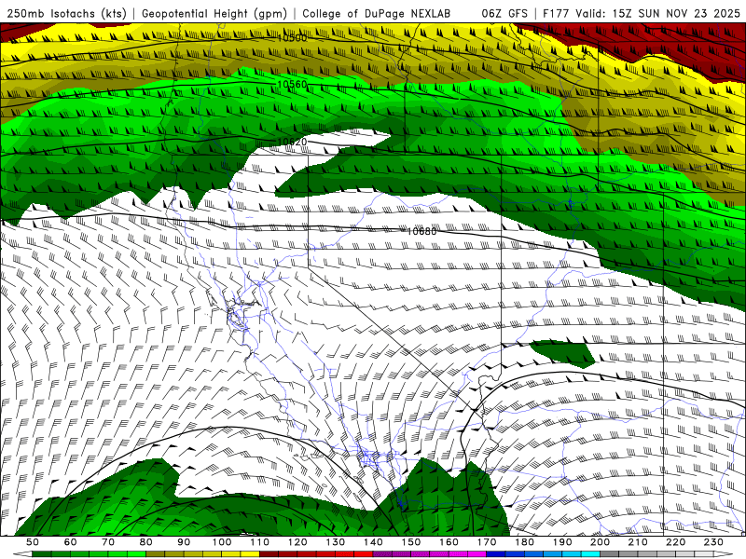746x559 pixels.
Task: Click the 210 value on the color scale
Action: (x=639, y=542)
